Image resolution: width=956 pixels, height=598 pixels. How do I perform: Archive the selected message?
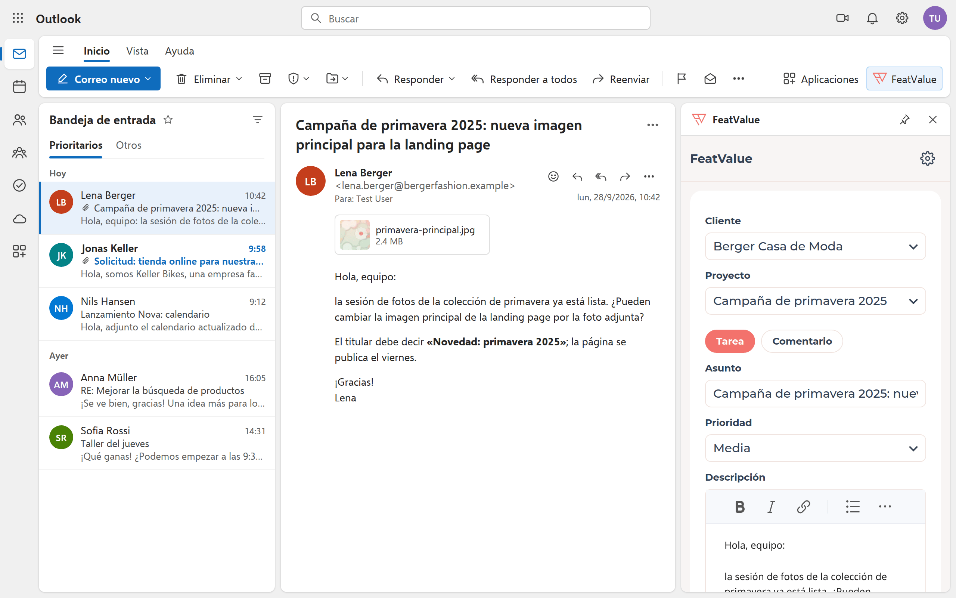coord(265,79)
